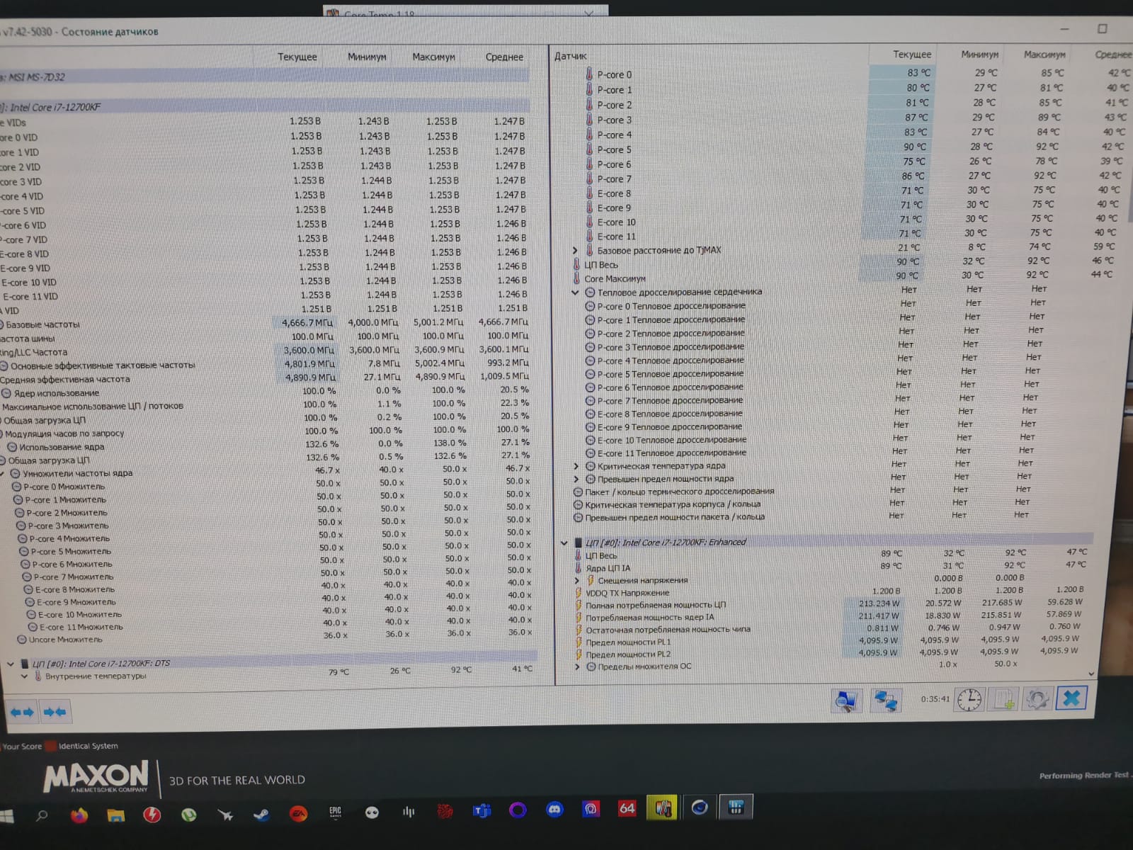Collapse Тепловое дросселирование сердечника group

(575, 292)
